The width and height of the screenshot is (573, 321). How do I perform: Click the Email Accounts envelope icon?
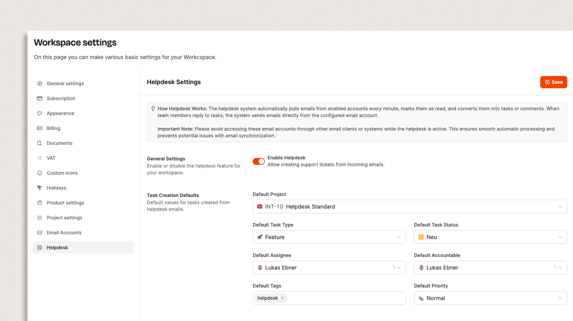(x=39, y=232)
